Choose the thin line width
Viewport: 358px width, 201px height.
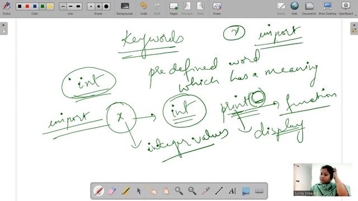(x=63, y=6)
